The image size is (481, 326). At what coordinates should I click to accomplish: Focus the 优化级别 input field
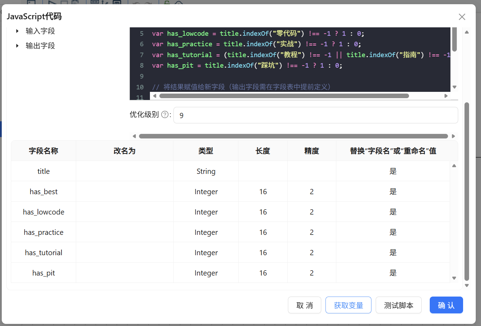(x=316, y=115)
